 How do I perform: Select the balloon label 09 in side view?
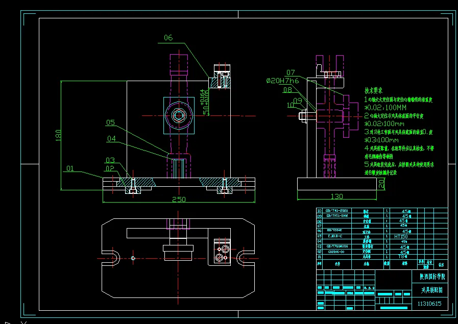[298, 101]
